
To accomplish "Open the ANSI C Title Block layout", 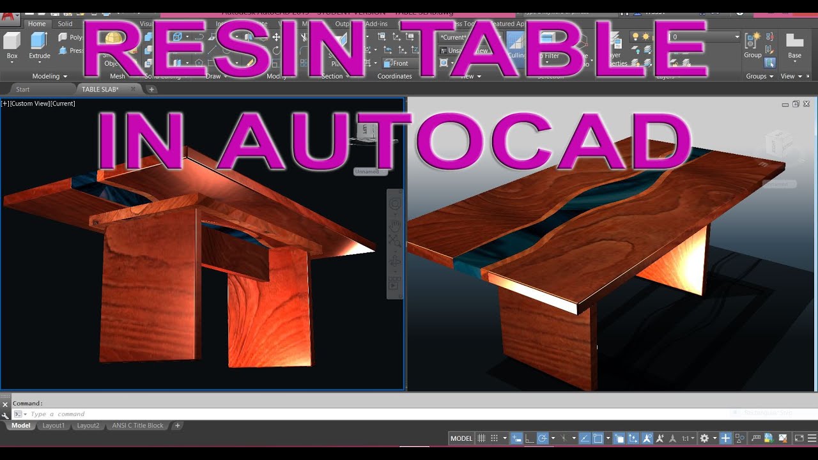I will [138, 425].
